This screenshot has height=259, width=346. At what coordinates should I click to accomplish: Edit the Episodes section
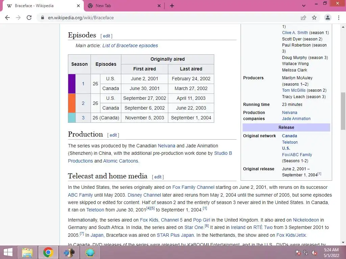tap(106, 36)
